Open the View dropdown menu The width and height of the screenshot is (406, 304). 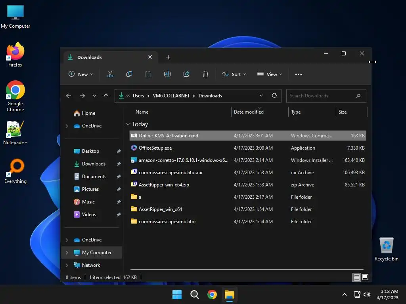pyautogui.click(x=270, y=74)
